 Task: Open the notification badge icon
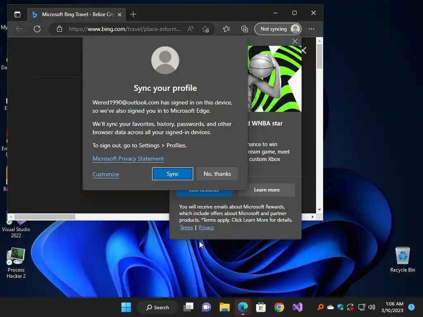click(411, 307)
